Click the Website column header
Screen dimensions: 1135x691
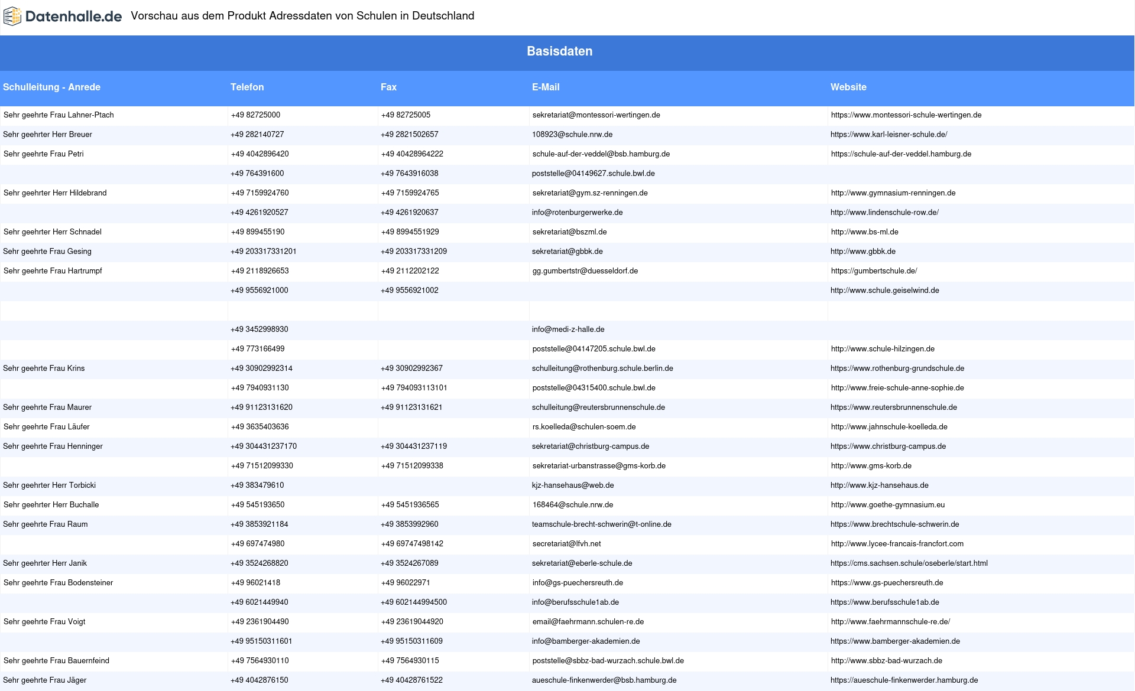click(848, 87)
